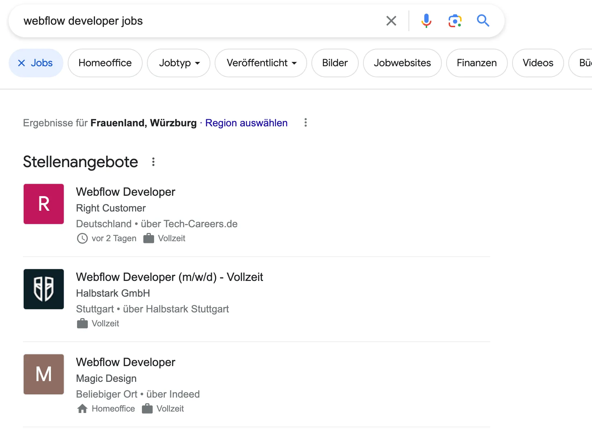
Task: Click Stuttgart • über Halbstark Stuttgart text
Action: pos(152,309)
